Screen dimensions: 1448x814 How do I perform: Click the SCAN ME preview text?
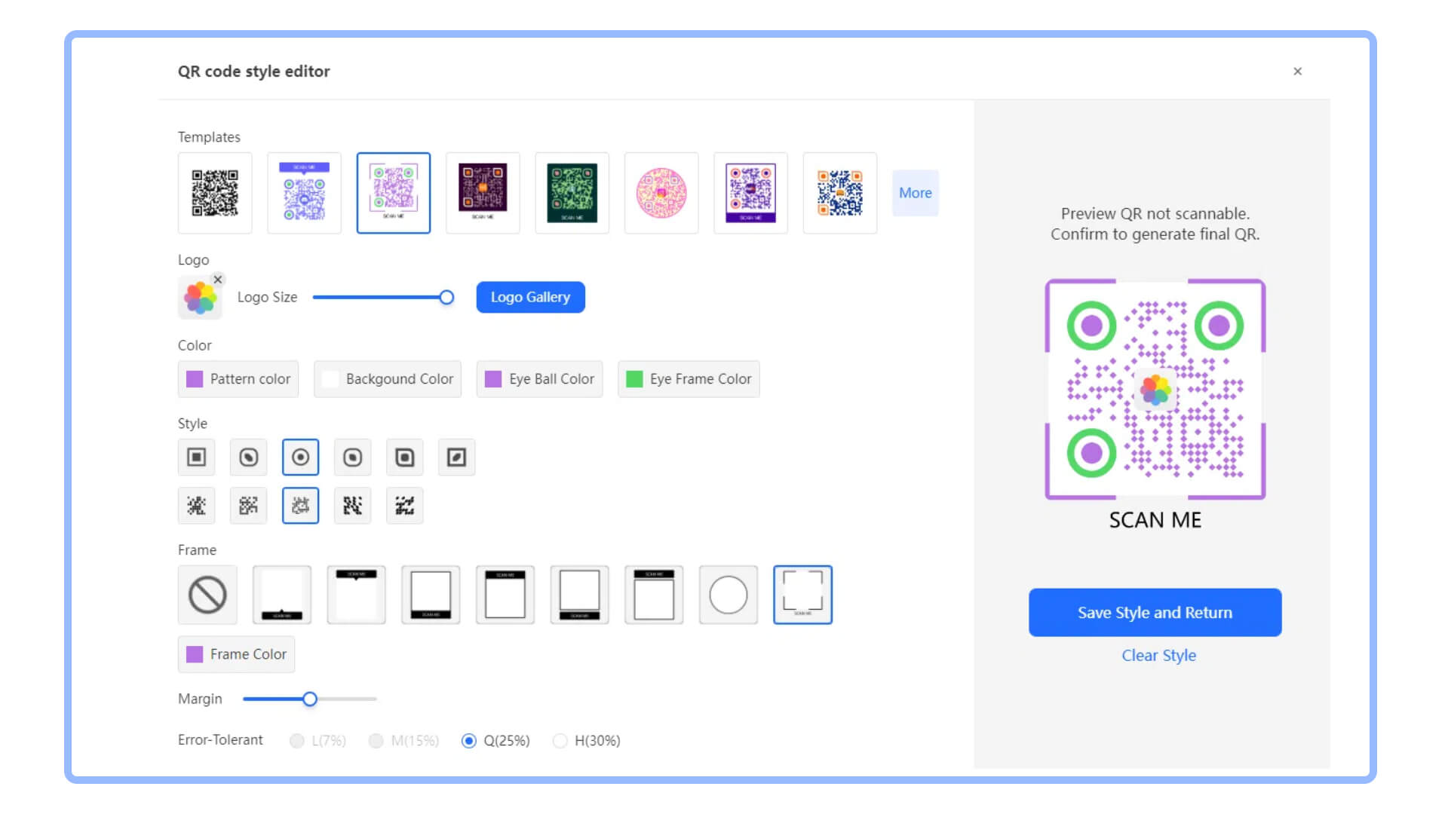coord(1155,520)
